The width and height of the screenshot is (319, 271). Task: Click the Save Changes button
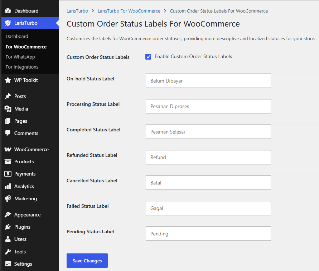pos(87,261)
